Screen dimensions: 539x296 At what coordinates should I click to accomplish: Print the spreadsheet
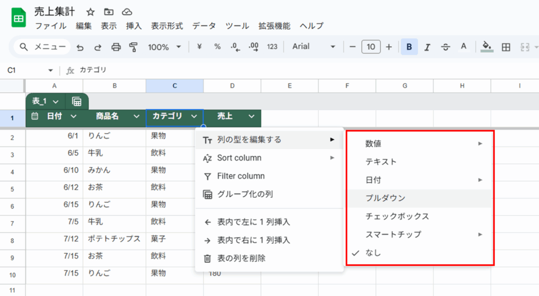click(x=116, y=47)
